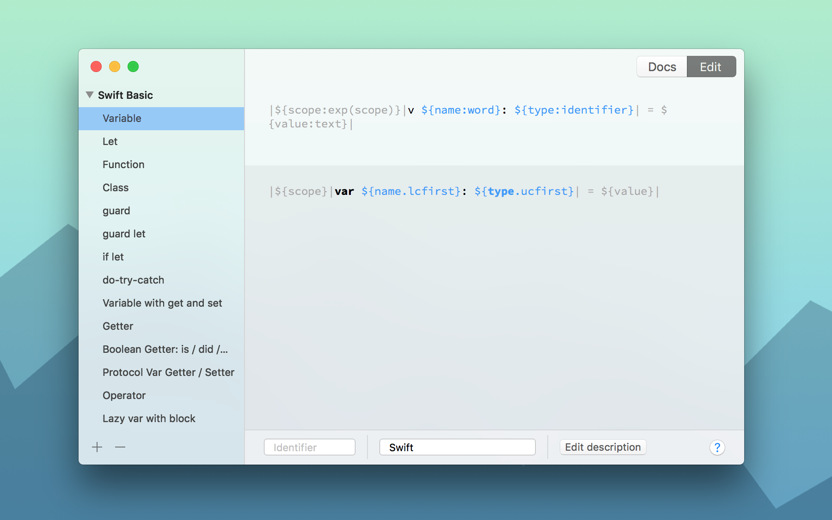Select the do-try-catch snippet
Screen dimensions: 832x520
pyautogui.click(x=161, y=280)
